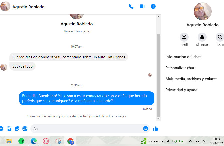The height and width of the screenshot is (146, 224).
Task: Open more actions with the plus icon
Action: coord(1,129)
